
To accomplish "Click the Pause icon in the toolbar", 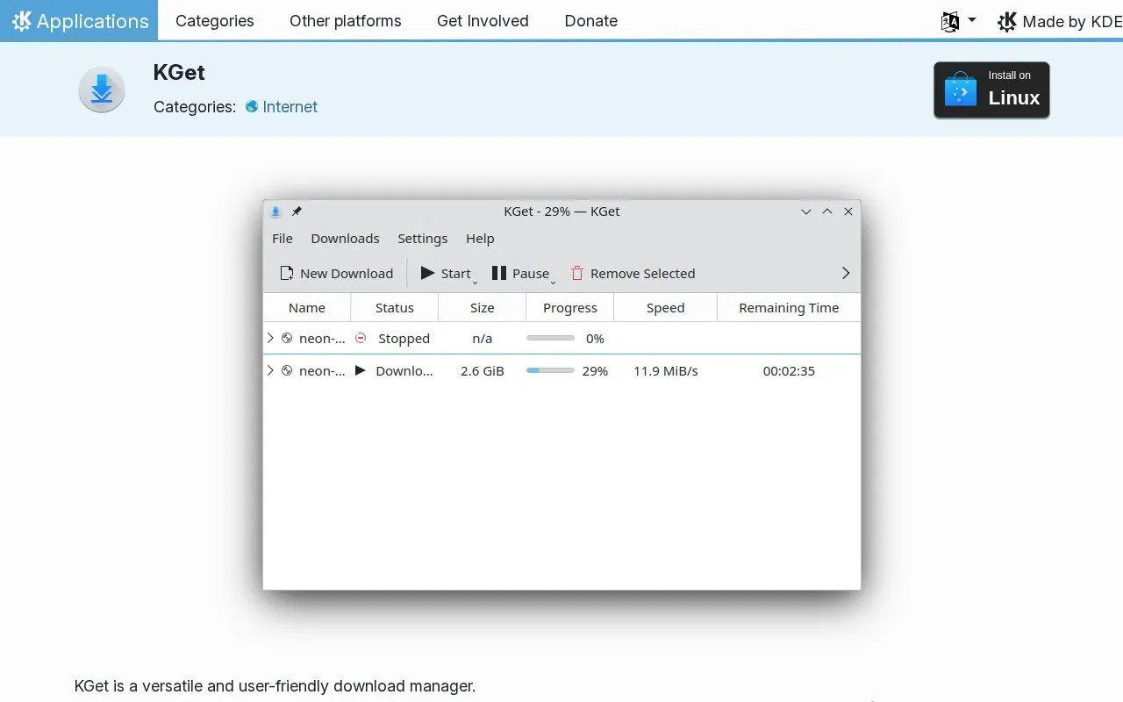I will point(499,273).
